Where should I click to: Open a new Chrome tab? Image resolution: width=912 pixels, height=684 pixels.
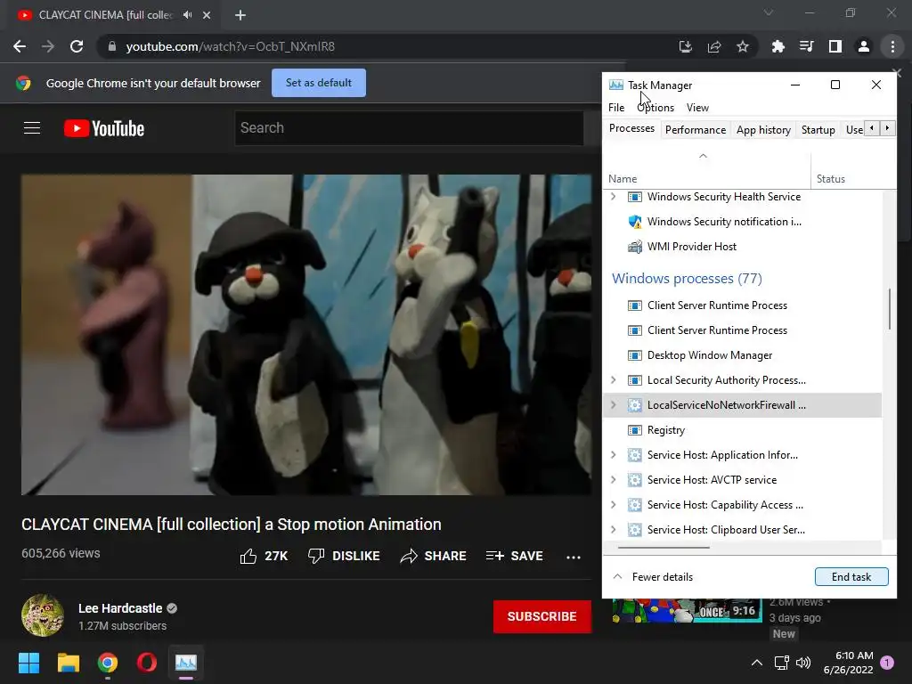pos(240,15)
